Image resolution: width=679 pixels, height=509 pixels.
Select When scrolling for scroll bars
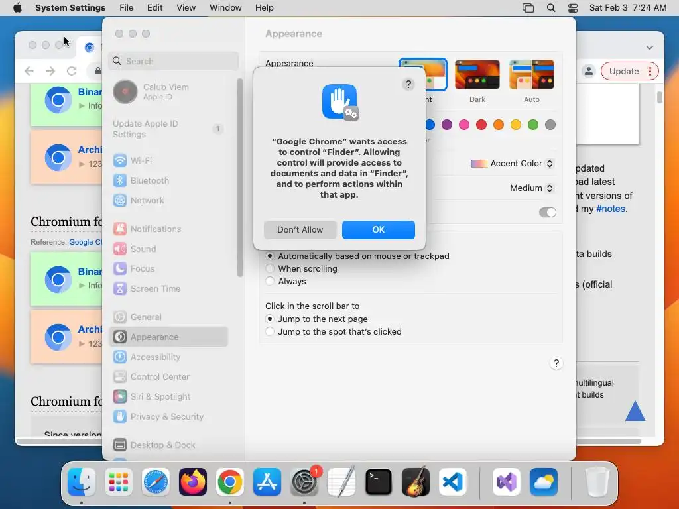[270, 269]
